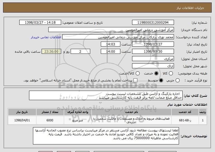Click the remaining time field 23:36:00

pyautogui.click(x=51, y=52)
